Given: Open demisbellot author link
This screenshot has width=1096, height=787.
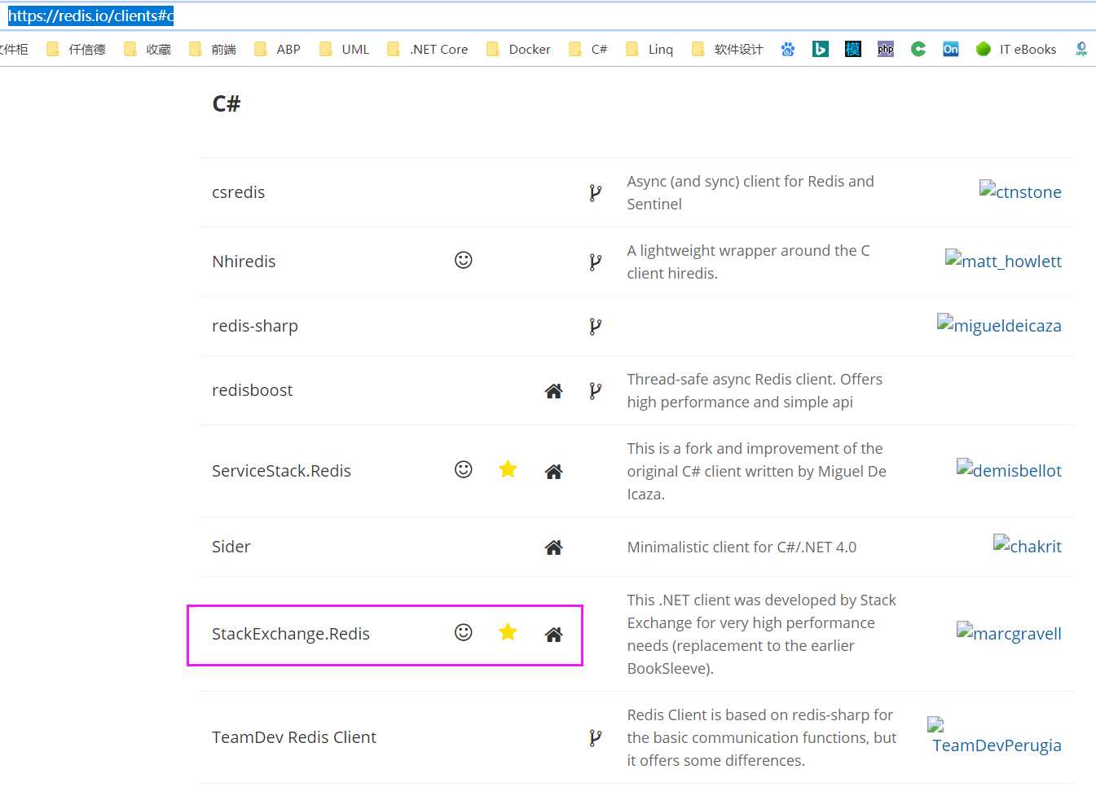Looking at the screenshot, I should click(1009, 470).
